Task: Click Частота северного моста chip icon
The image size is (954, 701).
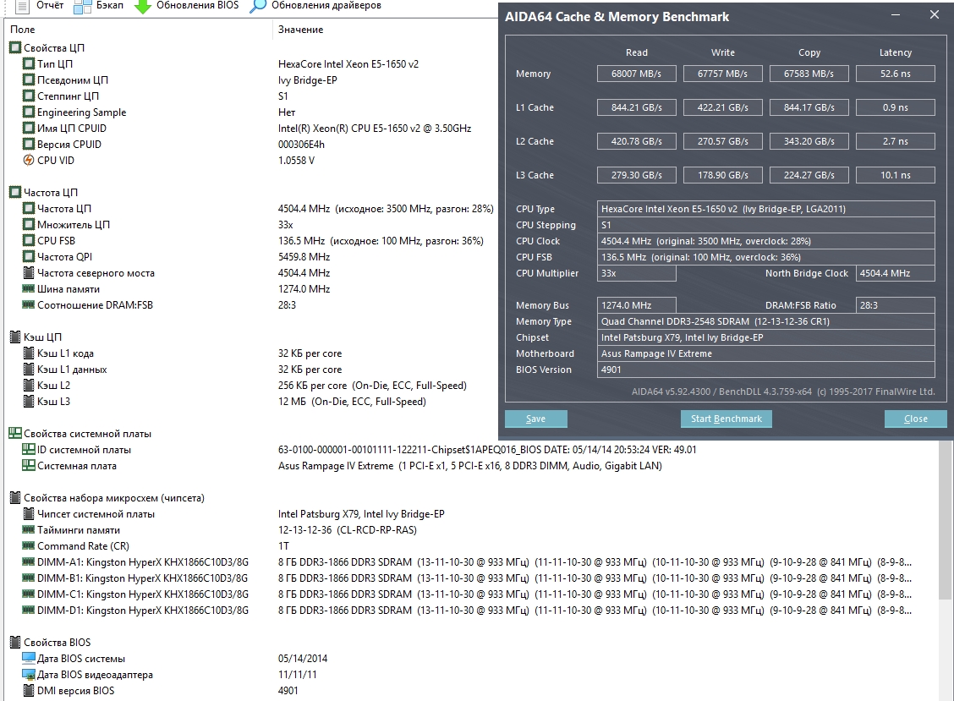Action: pos(29,272)
